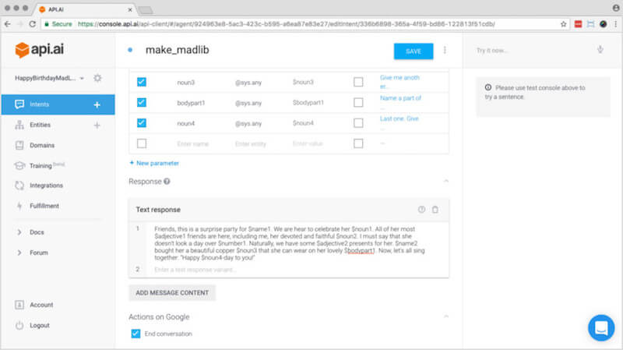Click the Fulfillment lightning bolt icon
This screenshot has width=623, height=350.
click(19, 206)
